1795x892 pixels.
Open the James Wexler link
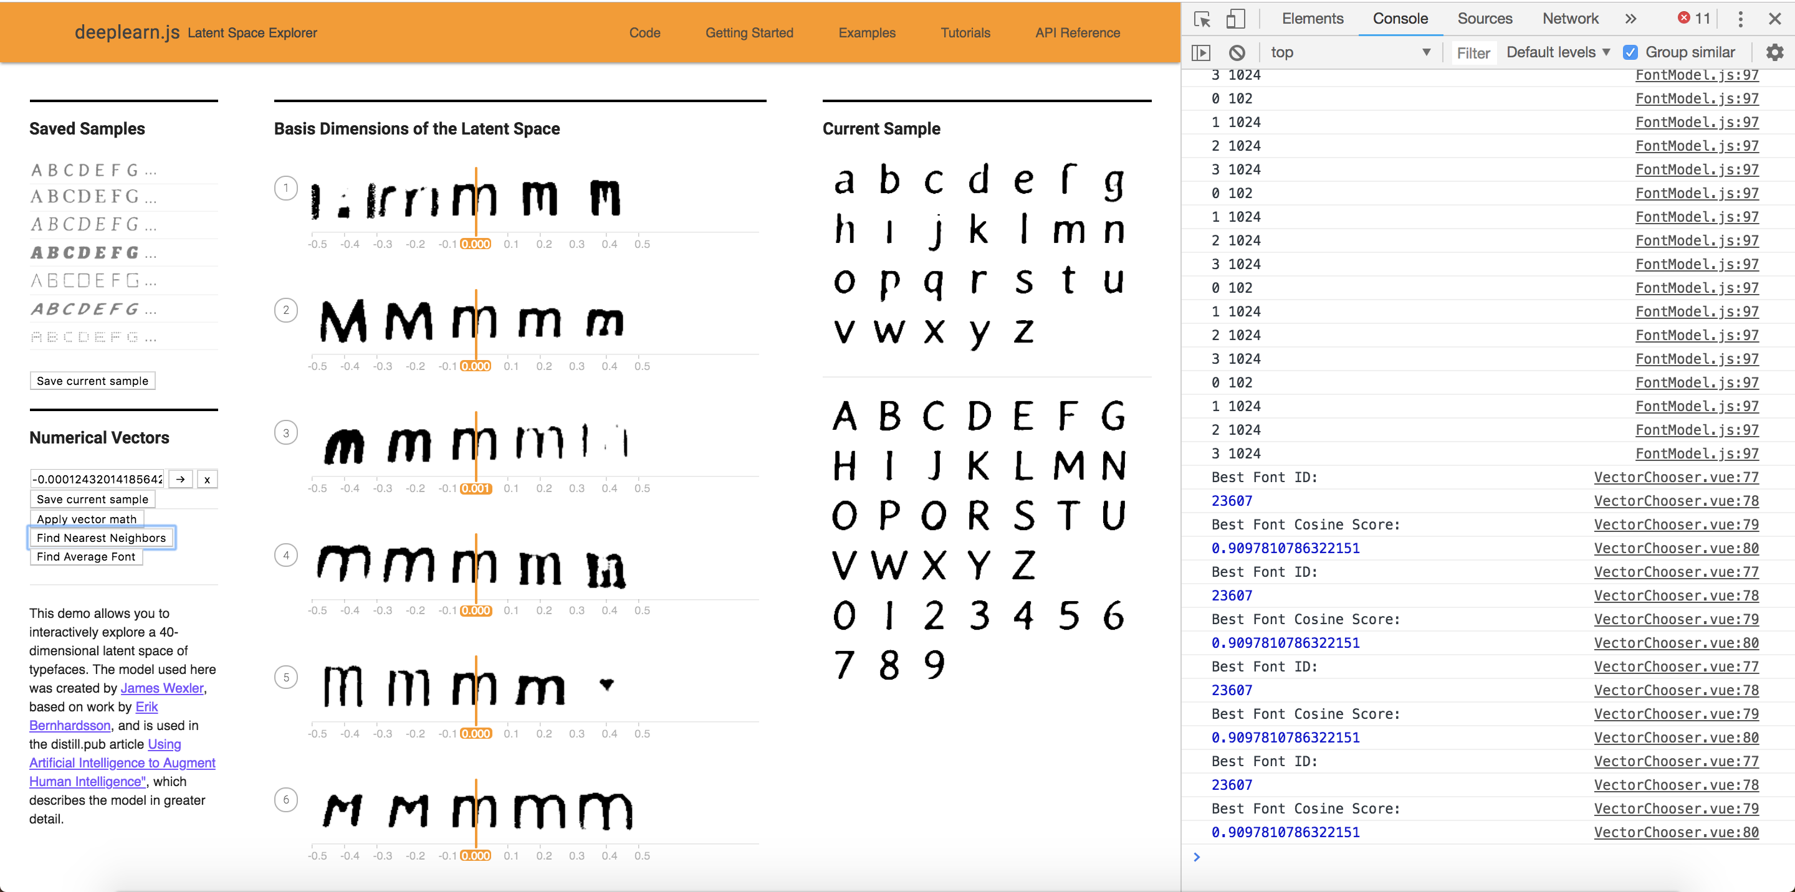(161, 688)
